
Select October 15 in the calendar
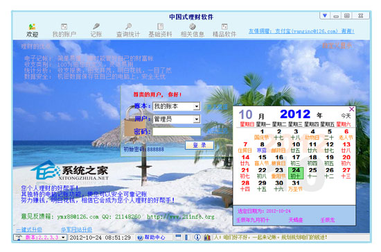pos(262,160)
